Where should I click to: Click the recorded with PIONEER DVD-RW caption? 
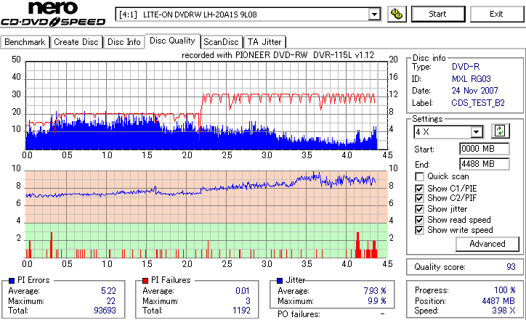coord(278,55)
